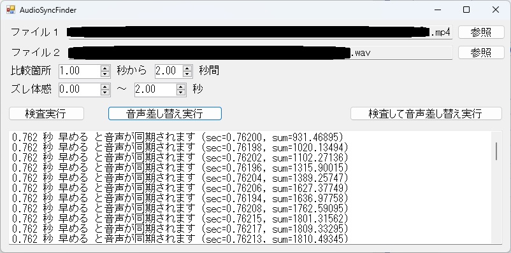Viewport: 511px width, 253px height.
Task: Click result line with sum=1810.49345
Action: (x=180, y=238)
